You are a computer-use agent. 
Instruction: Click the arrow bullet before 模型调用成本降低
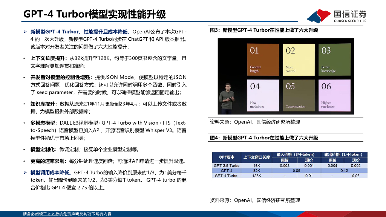pos(25,173)
